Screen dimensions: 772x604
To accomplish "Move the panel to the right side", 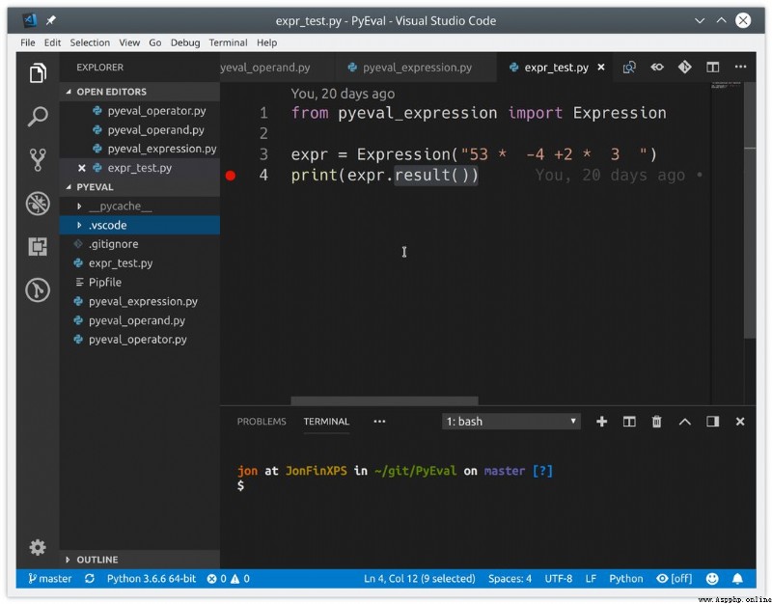I will click(712, 422).
